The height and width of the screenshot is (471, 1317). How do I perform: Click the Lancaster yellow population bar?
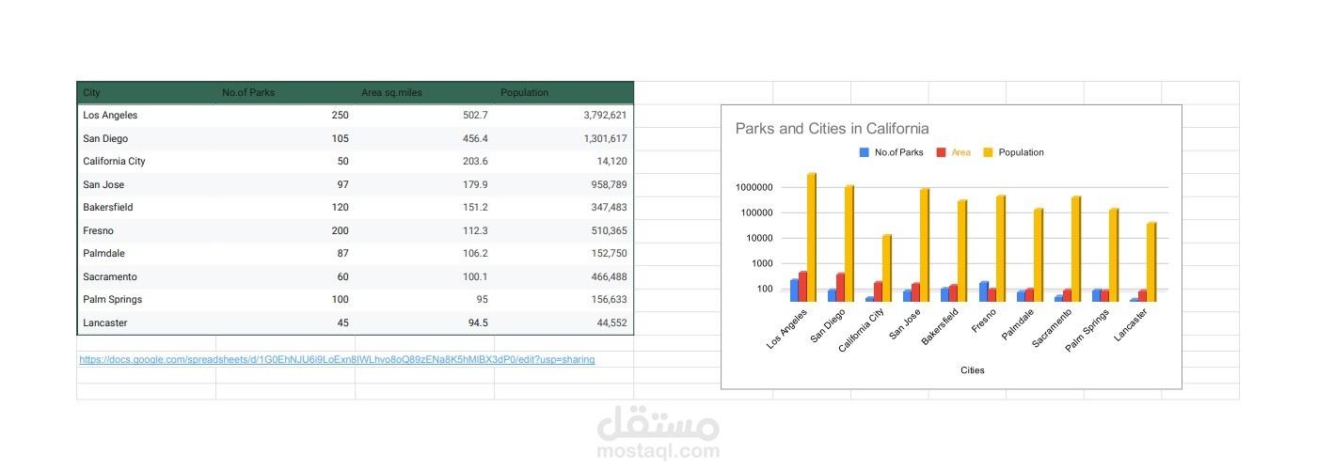[x=1150, y=262]
